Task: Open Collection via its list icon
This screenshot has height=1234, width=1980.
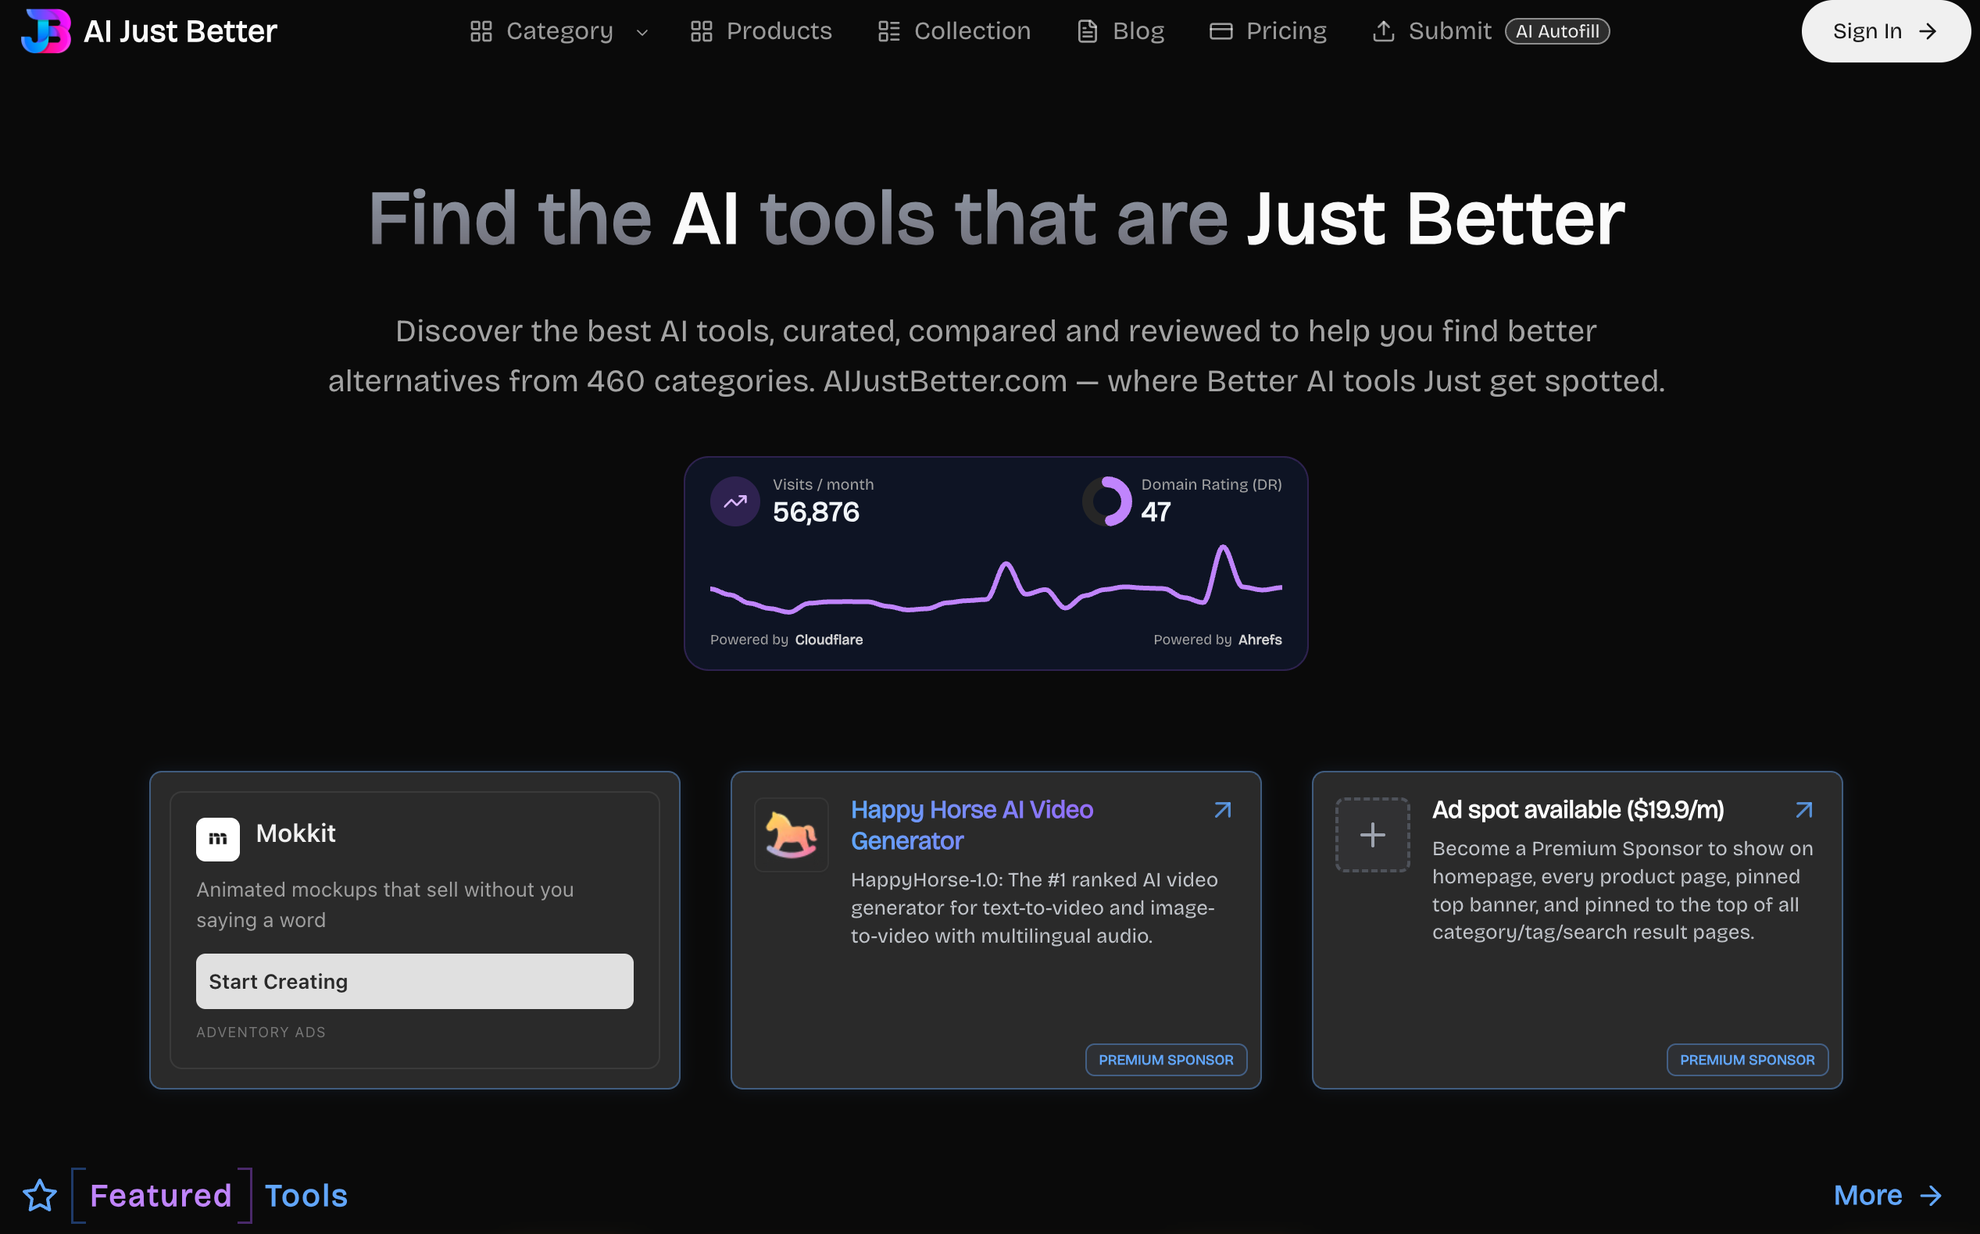Action: (888, 31)
